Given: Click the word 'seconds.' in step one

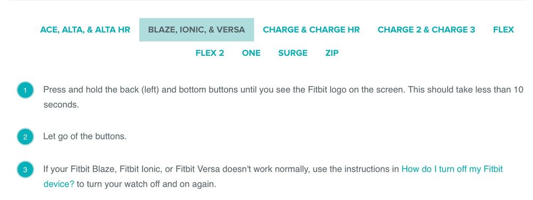Looking at the screenshot, I should pos(61,105).
